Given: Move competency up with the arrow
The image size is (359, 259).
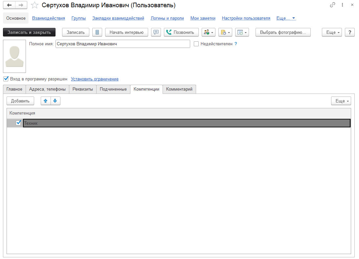Looking at the screenshot, I should click(46, 101).
